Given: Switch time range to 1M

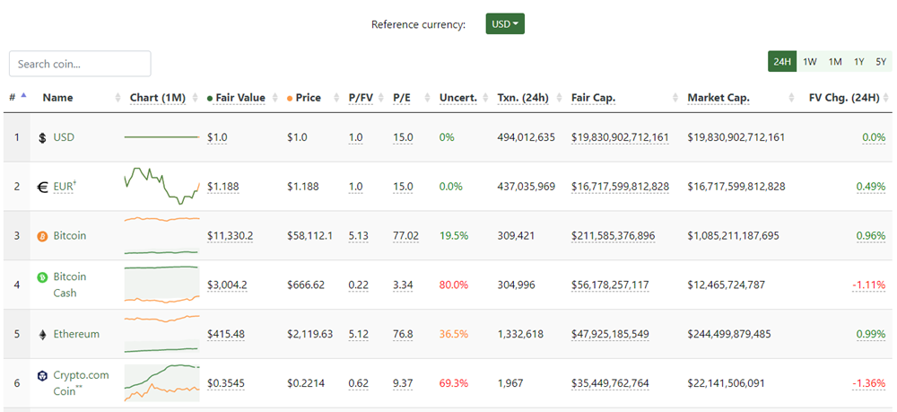Looking at the screenshot, I should coord(835,62).
